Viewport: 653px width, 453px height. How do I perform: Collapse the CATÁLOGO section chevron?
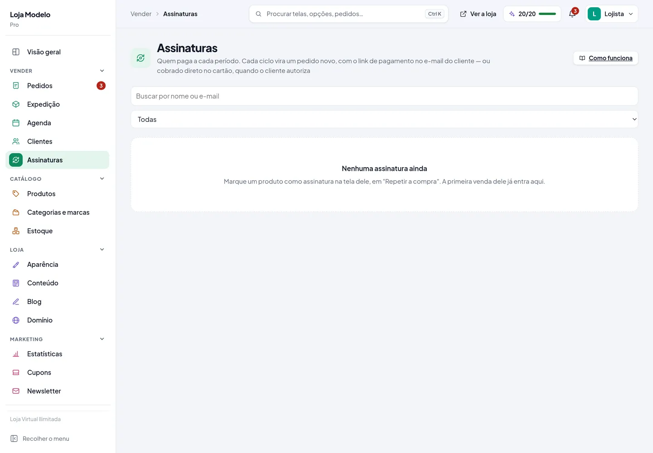(102, 178)
